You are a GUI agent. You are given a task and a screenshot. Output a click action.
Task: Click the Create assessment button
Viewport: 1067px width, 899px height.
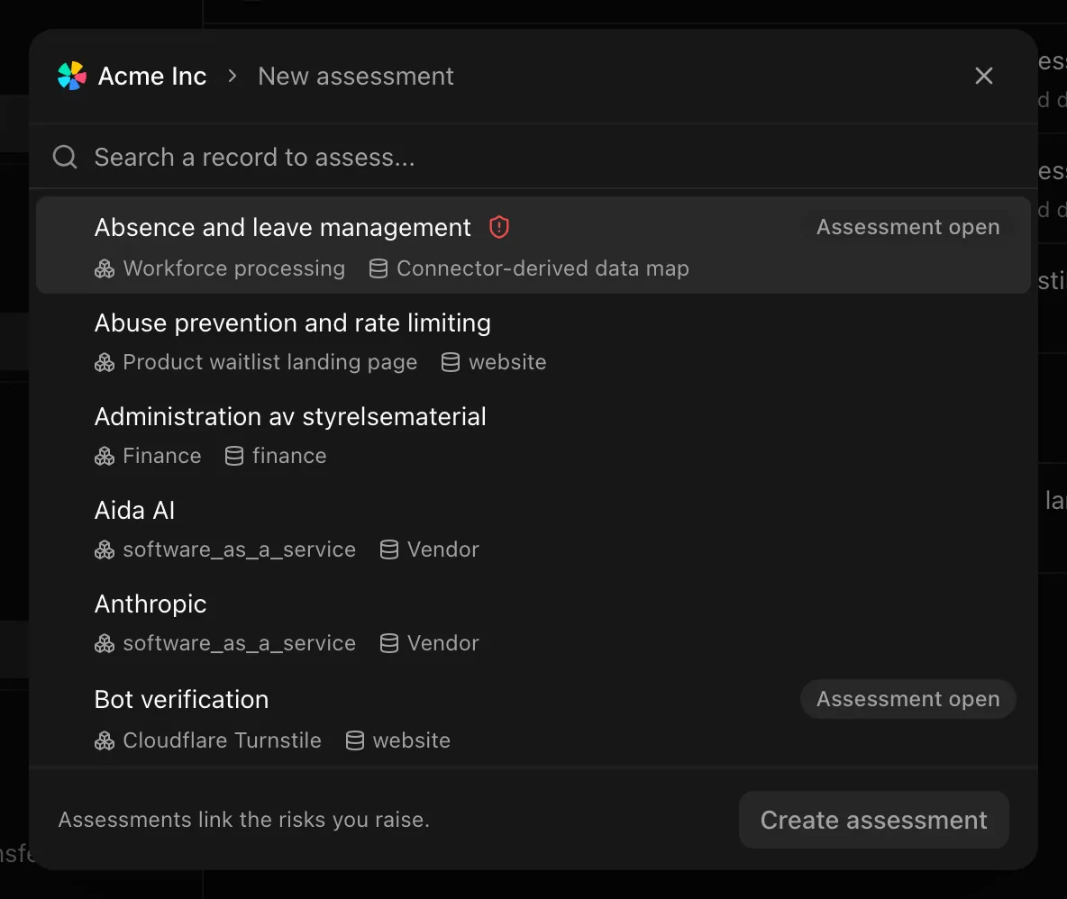(874, 820)
